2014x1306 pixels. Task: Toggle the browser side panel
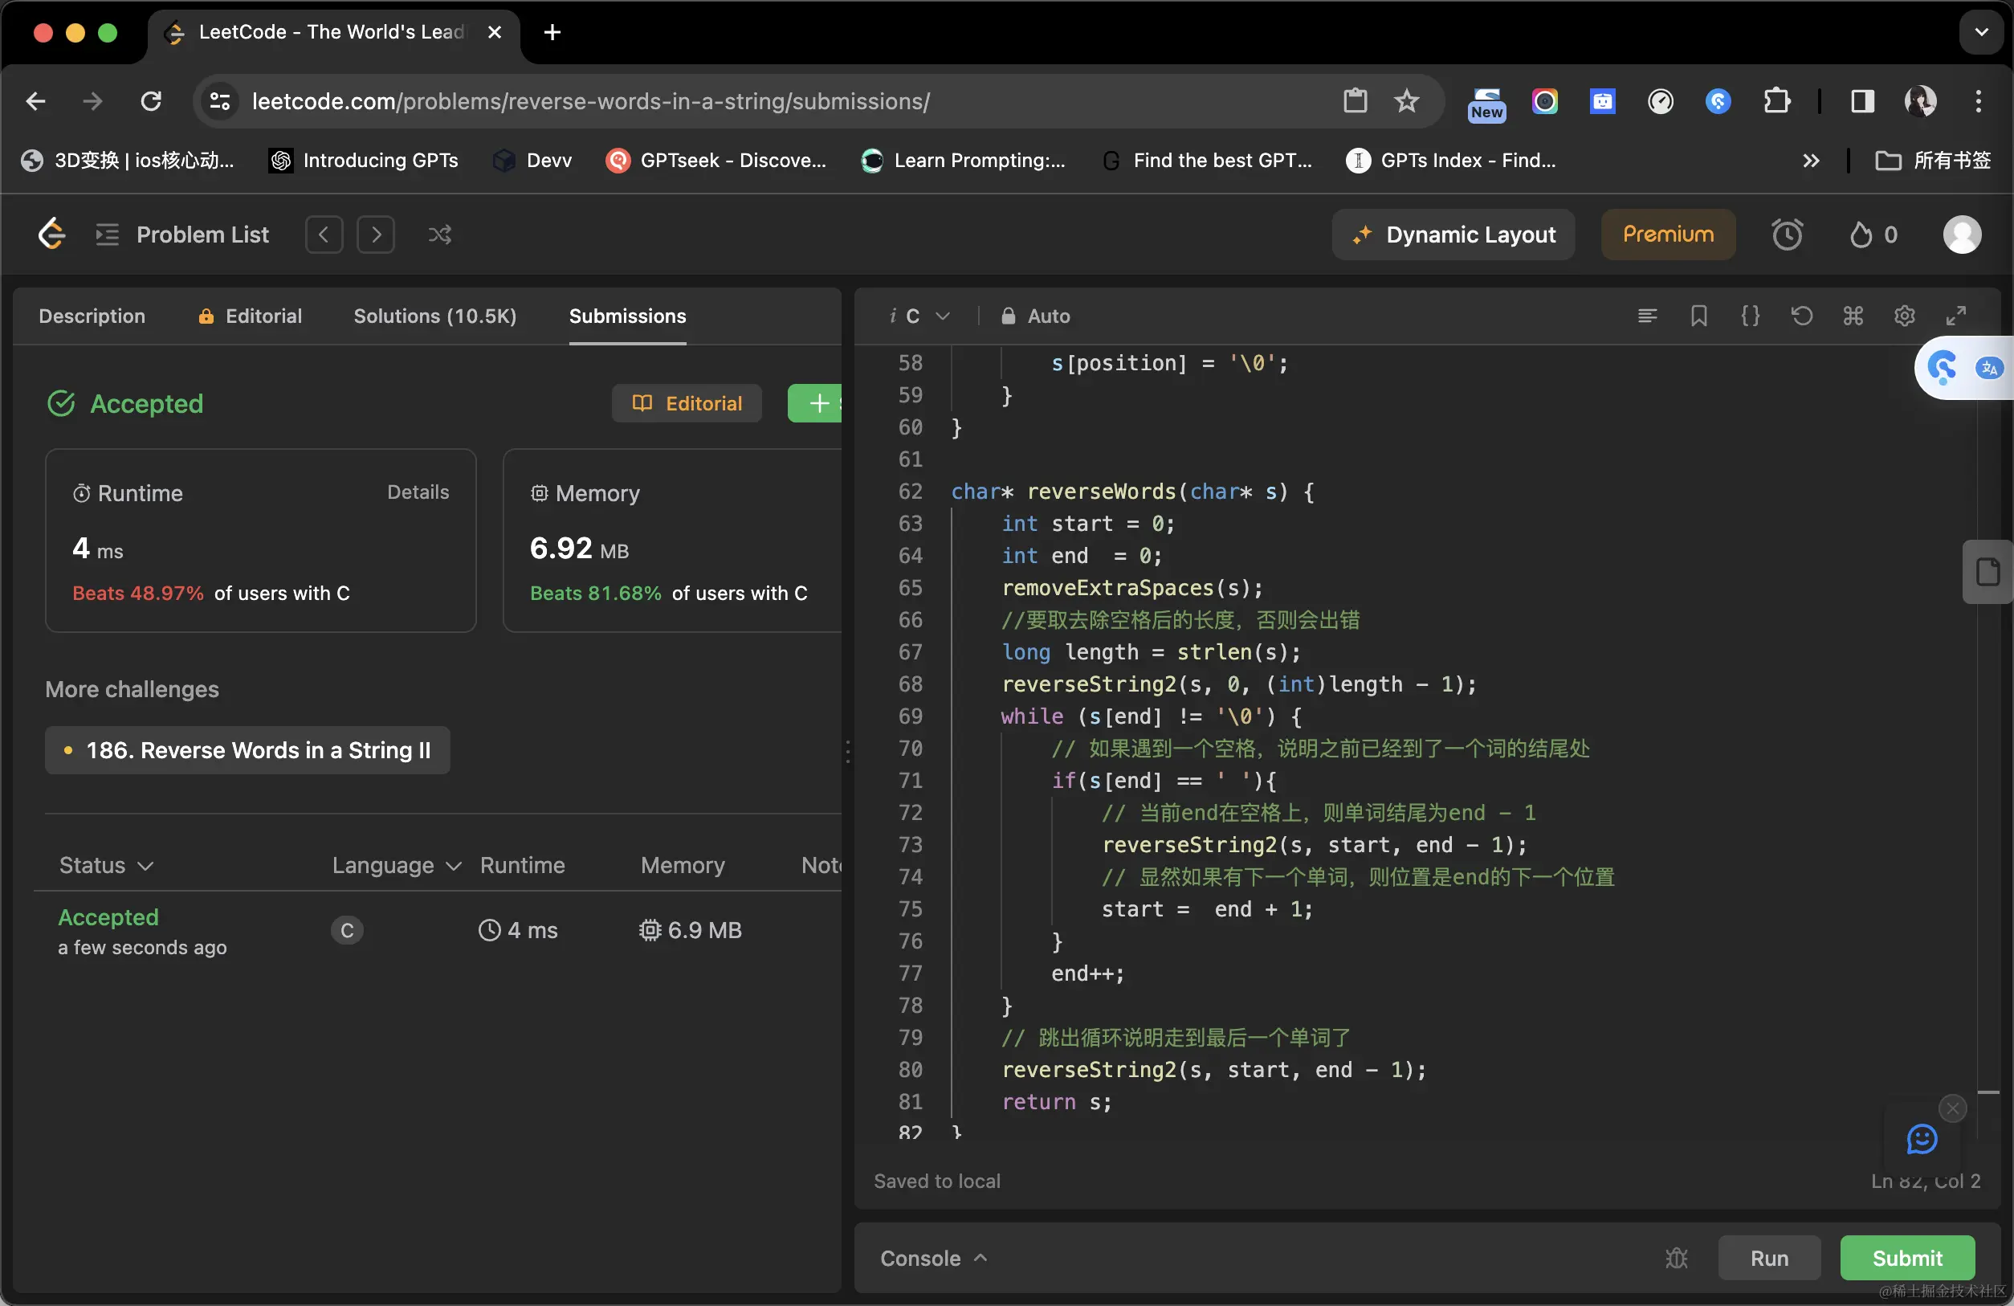tap(1861, 101)
